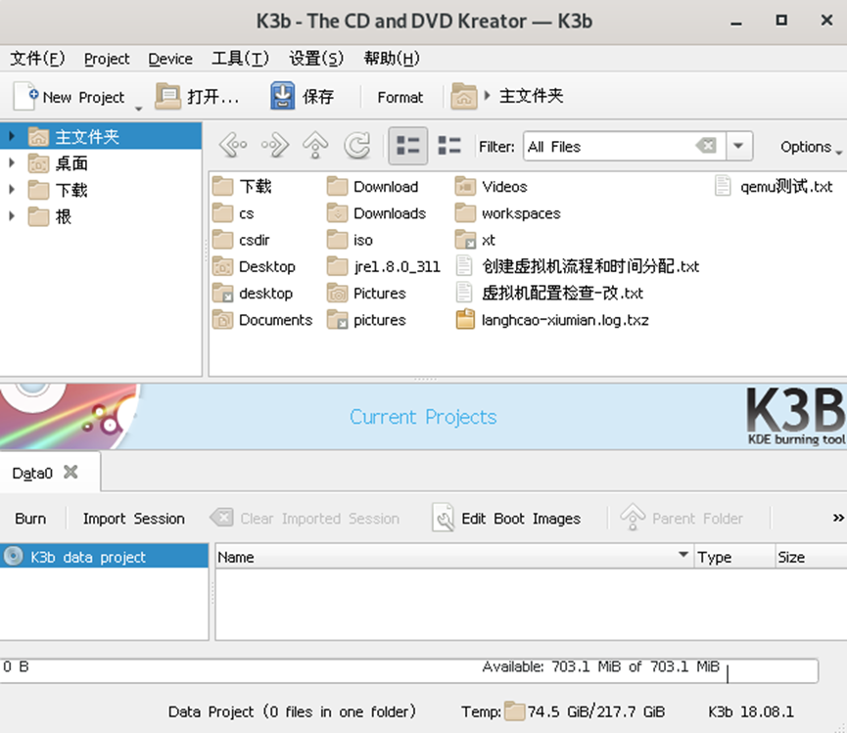
Task: Select the lowercase pictures link folder
Action: click(366, 320)
